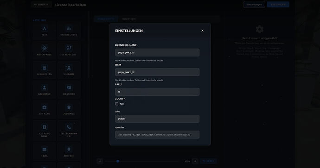The width and height of the screenshot is (320, 168).
Task: Add the Unterschrift signature element
Action: click(x=69, y=31)
